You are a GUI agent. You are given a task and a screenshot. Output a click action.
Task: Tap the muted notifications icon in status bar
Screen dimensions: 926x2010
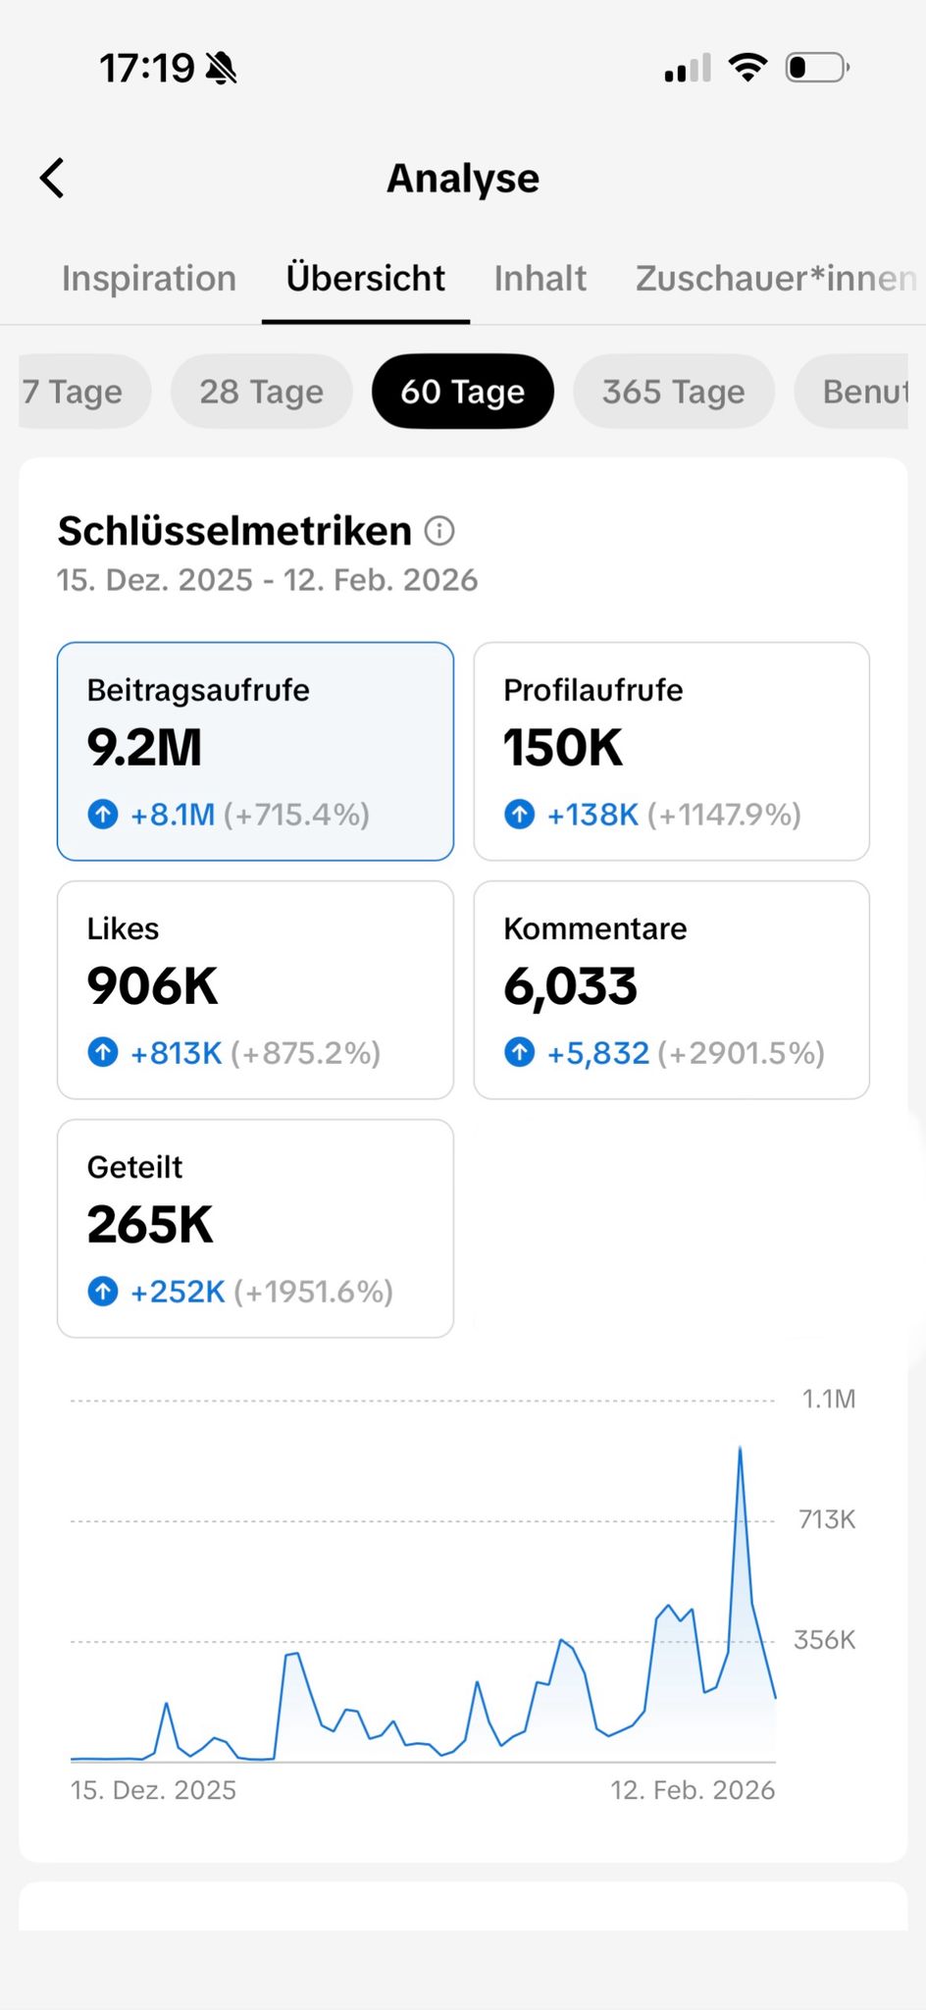[224, 66]
